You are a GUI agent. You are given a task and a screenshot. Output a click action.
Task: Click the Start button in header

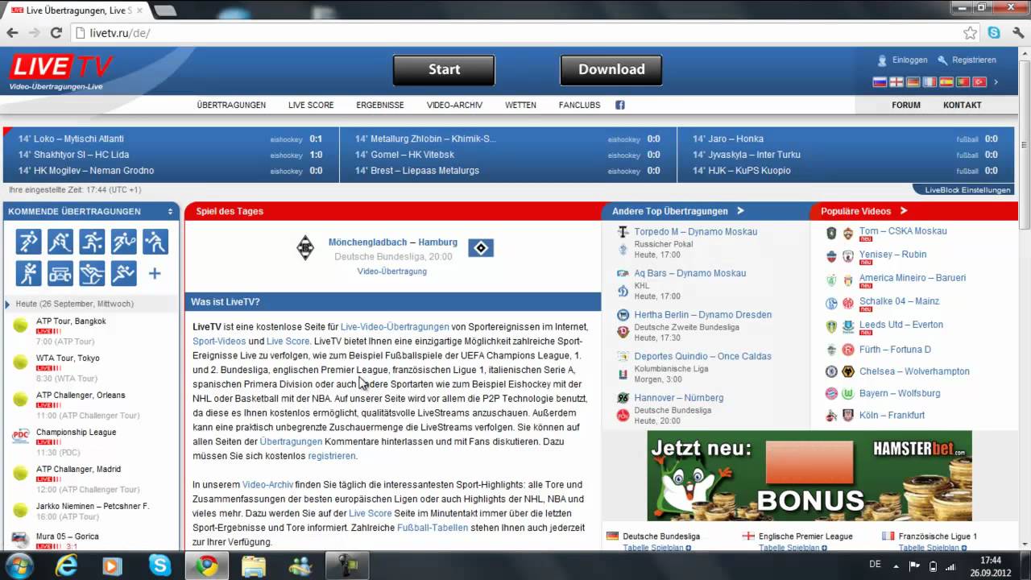[444, 69]
